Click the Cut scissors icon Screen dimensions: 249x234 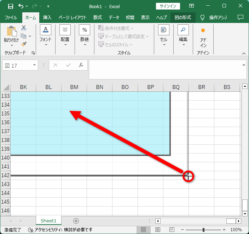coord(24,28)
